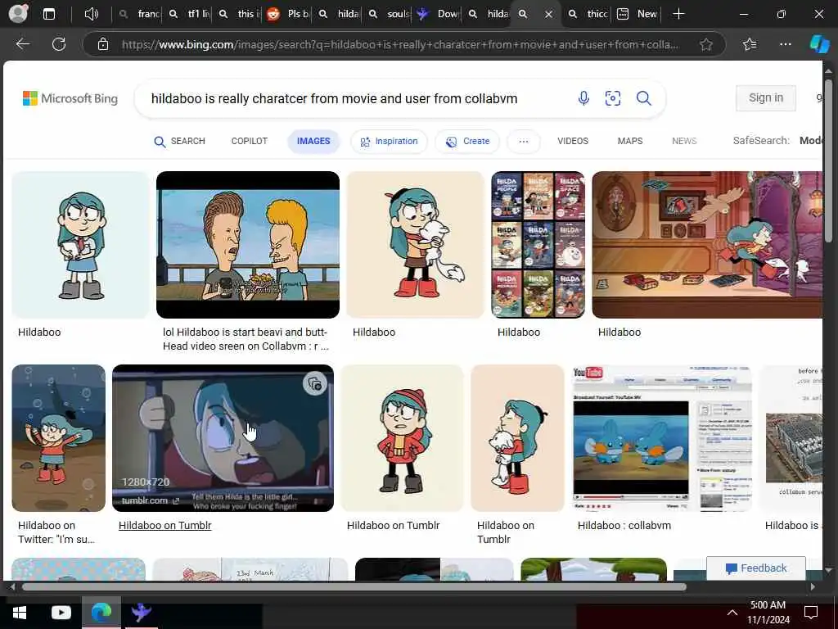Click the Inspiration button
Viewport: 838px width, 629px height.
click(x=389, y=141)
